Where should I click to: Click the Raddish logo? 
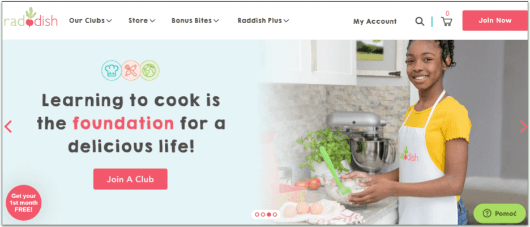coord(31,19)
